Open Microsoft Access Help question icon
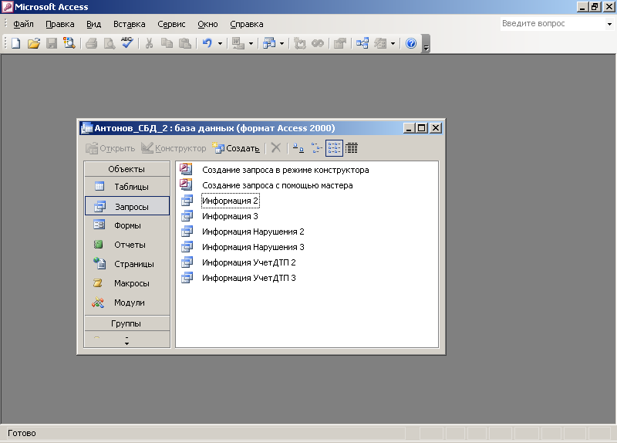The image size is (617, 443). pyautogui.click(x=411, y=43)
